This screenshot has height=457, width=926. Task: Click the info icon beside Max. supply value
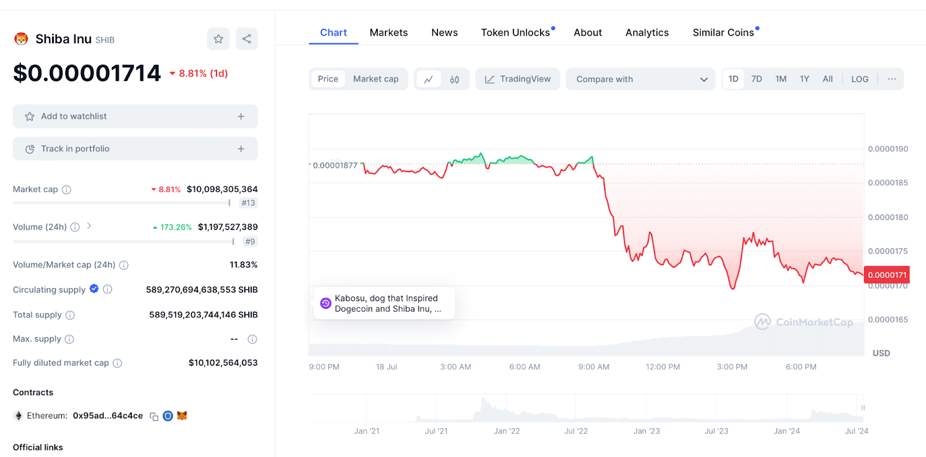point(252,339)
